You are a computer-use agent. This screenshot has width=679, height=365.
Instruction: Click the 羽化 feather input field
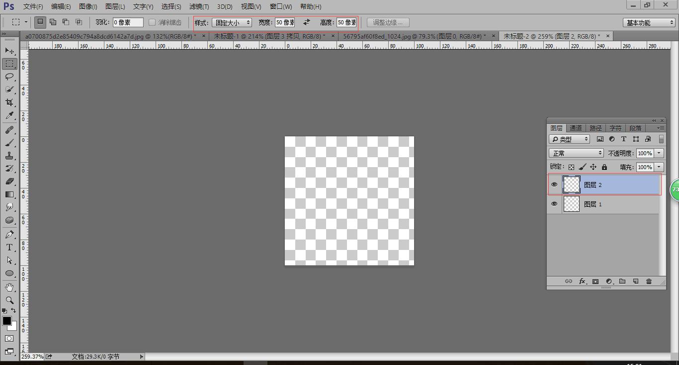pyautogui.click(x=128, y=22)
